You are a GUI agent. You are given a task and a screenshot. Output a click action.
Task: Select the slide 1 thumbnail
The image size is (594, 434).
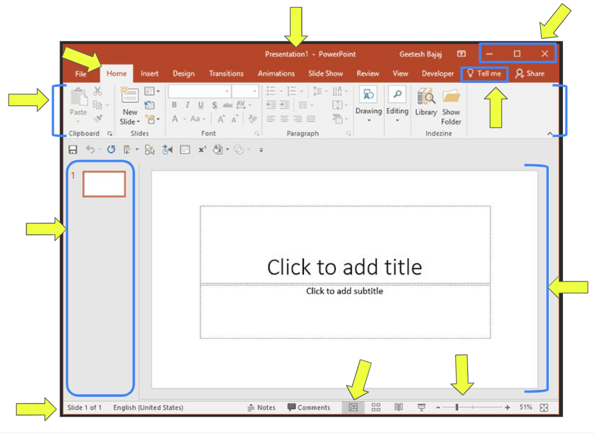104,184
